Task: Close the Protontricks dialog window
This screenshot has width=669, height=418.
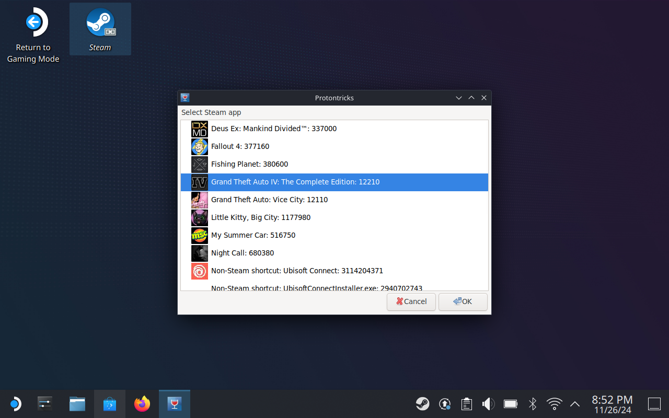Action: (x=484, y=98)
